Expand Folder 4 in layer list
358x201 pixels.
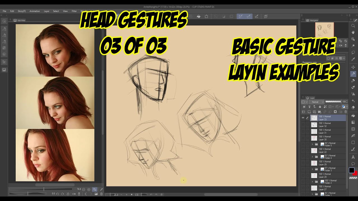312,157
